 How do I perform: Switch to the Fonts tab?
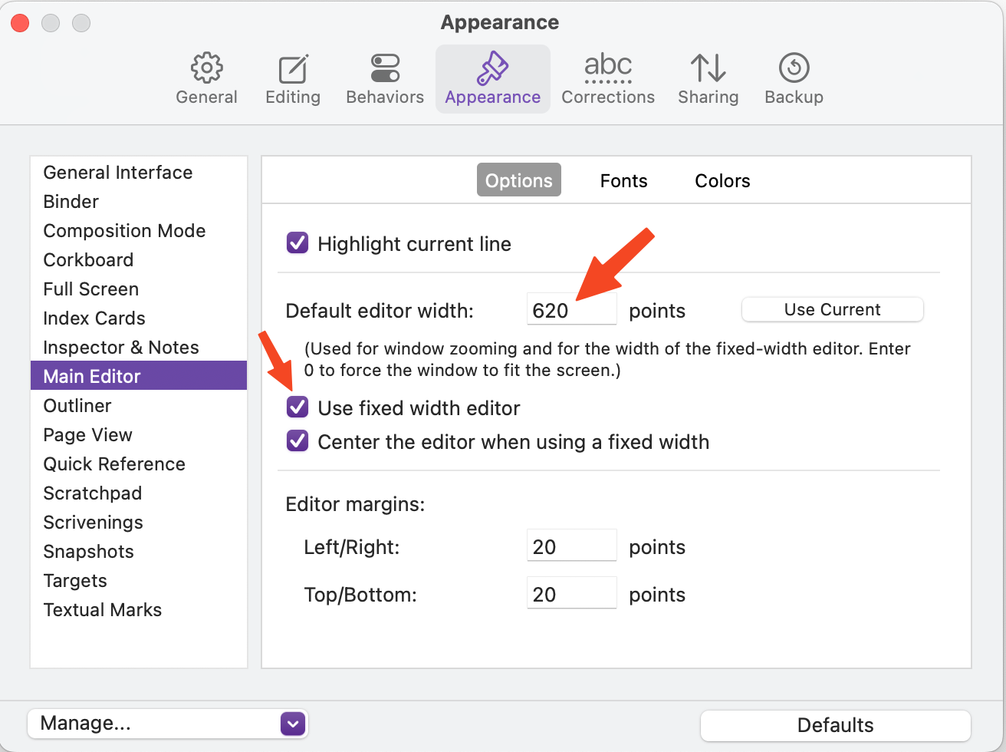click(x=623, y=180)
